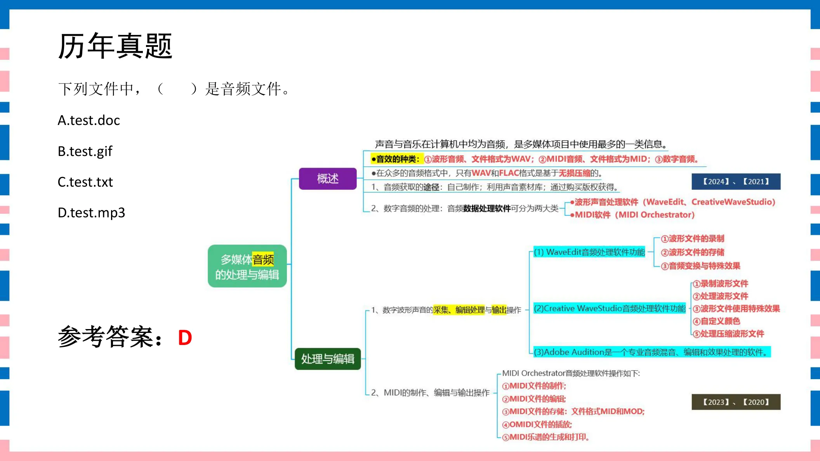Image resolution: width=820 pixels, height=461 pixels.
Task: Select the green 处理与编辑 node
Action: [328, 359]
